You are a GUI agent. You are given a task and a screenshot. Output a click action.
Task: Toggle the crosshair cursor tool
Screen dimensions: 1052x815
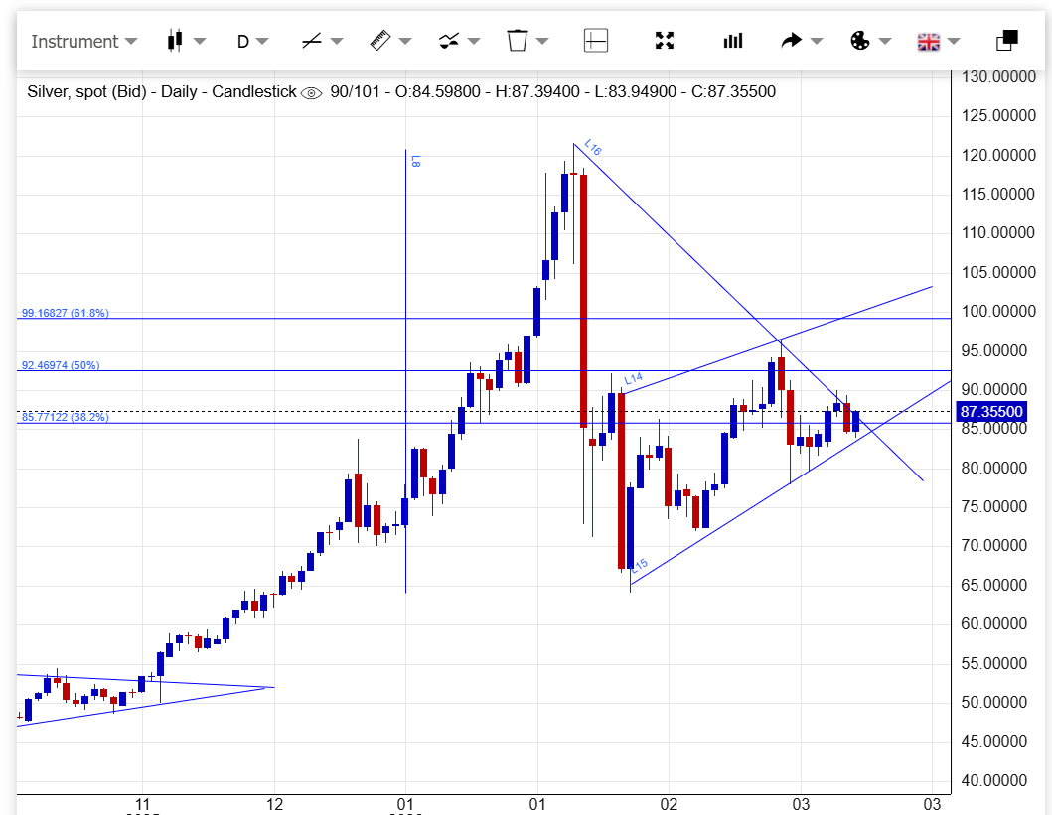coord(595,41)
